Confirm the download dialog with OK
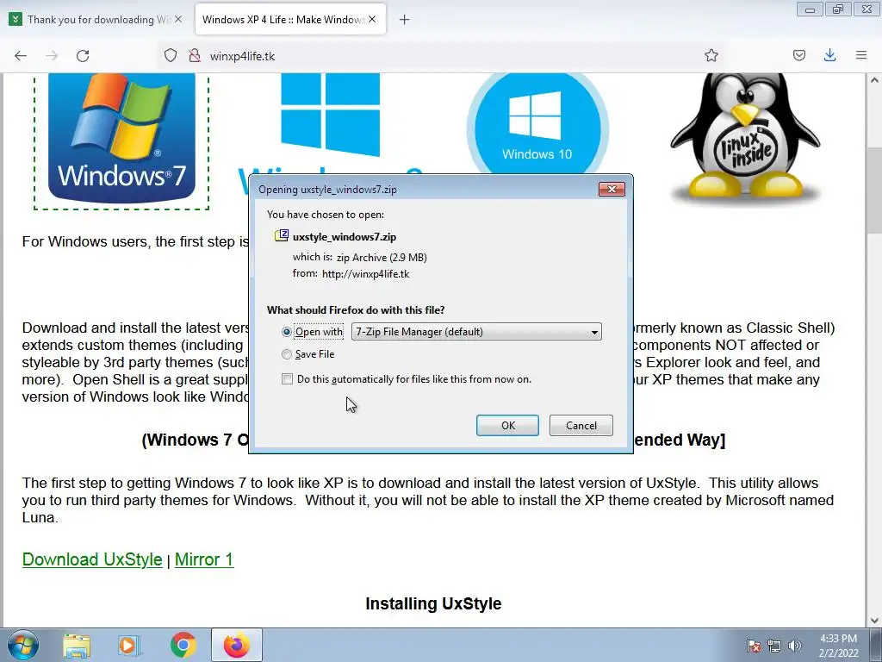This screenshot has width=882, height=662. [x=507, y=426]
